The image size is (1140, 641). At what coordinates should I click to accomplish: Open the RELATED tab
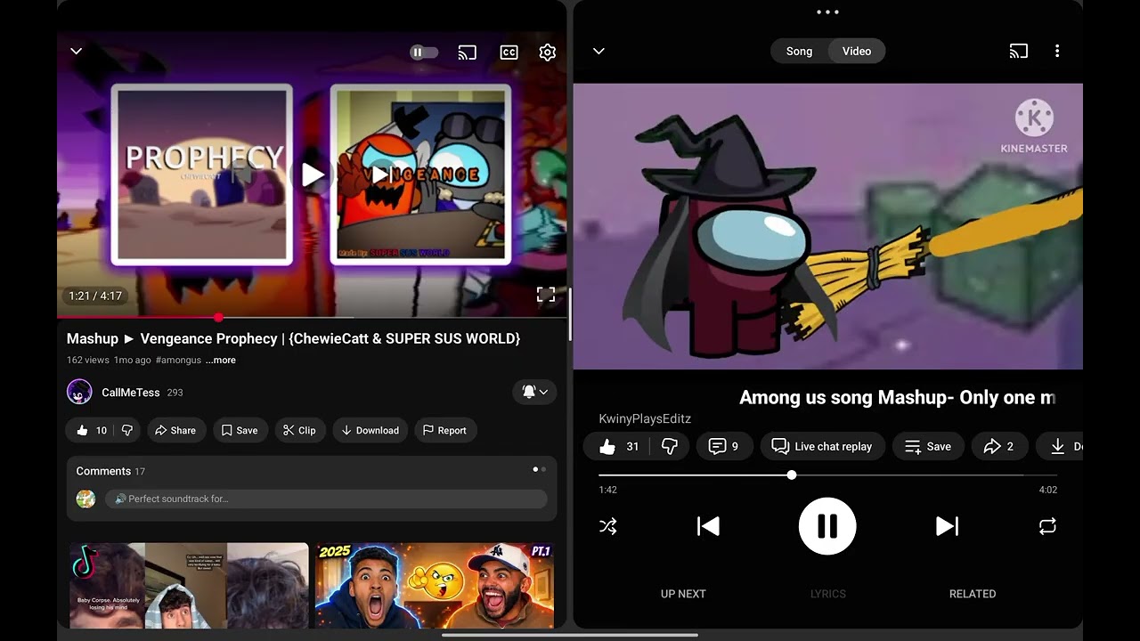click(973, 594)
